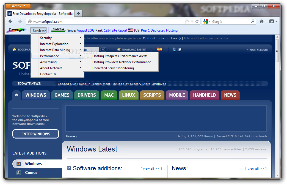Viewport: 287px width, 185px height.
Task: Click the vertical scrollbar thumb
Action: tap(277, 51)
